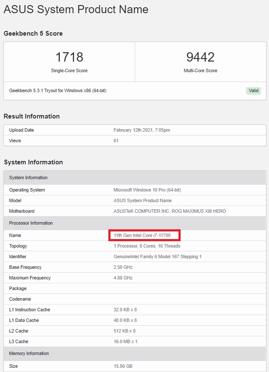The image size is (269, 372).
Task: Select the Result Information heading
Action: click(32, 116)
